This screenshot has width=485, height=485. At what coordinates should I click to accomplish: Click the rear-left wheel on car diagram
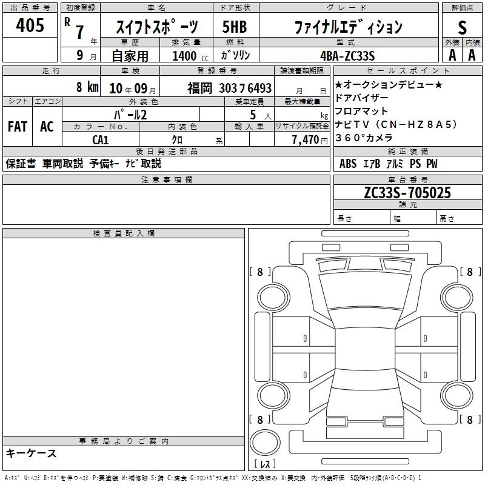[273, 396]
